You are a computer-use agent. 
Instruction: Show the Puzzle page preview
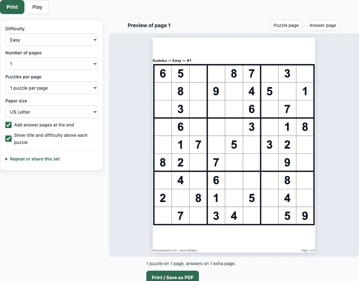pyautogui.click(x=286, y=25)
